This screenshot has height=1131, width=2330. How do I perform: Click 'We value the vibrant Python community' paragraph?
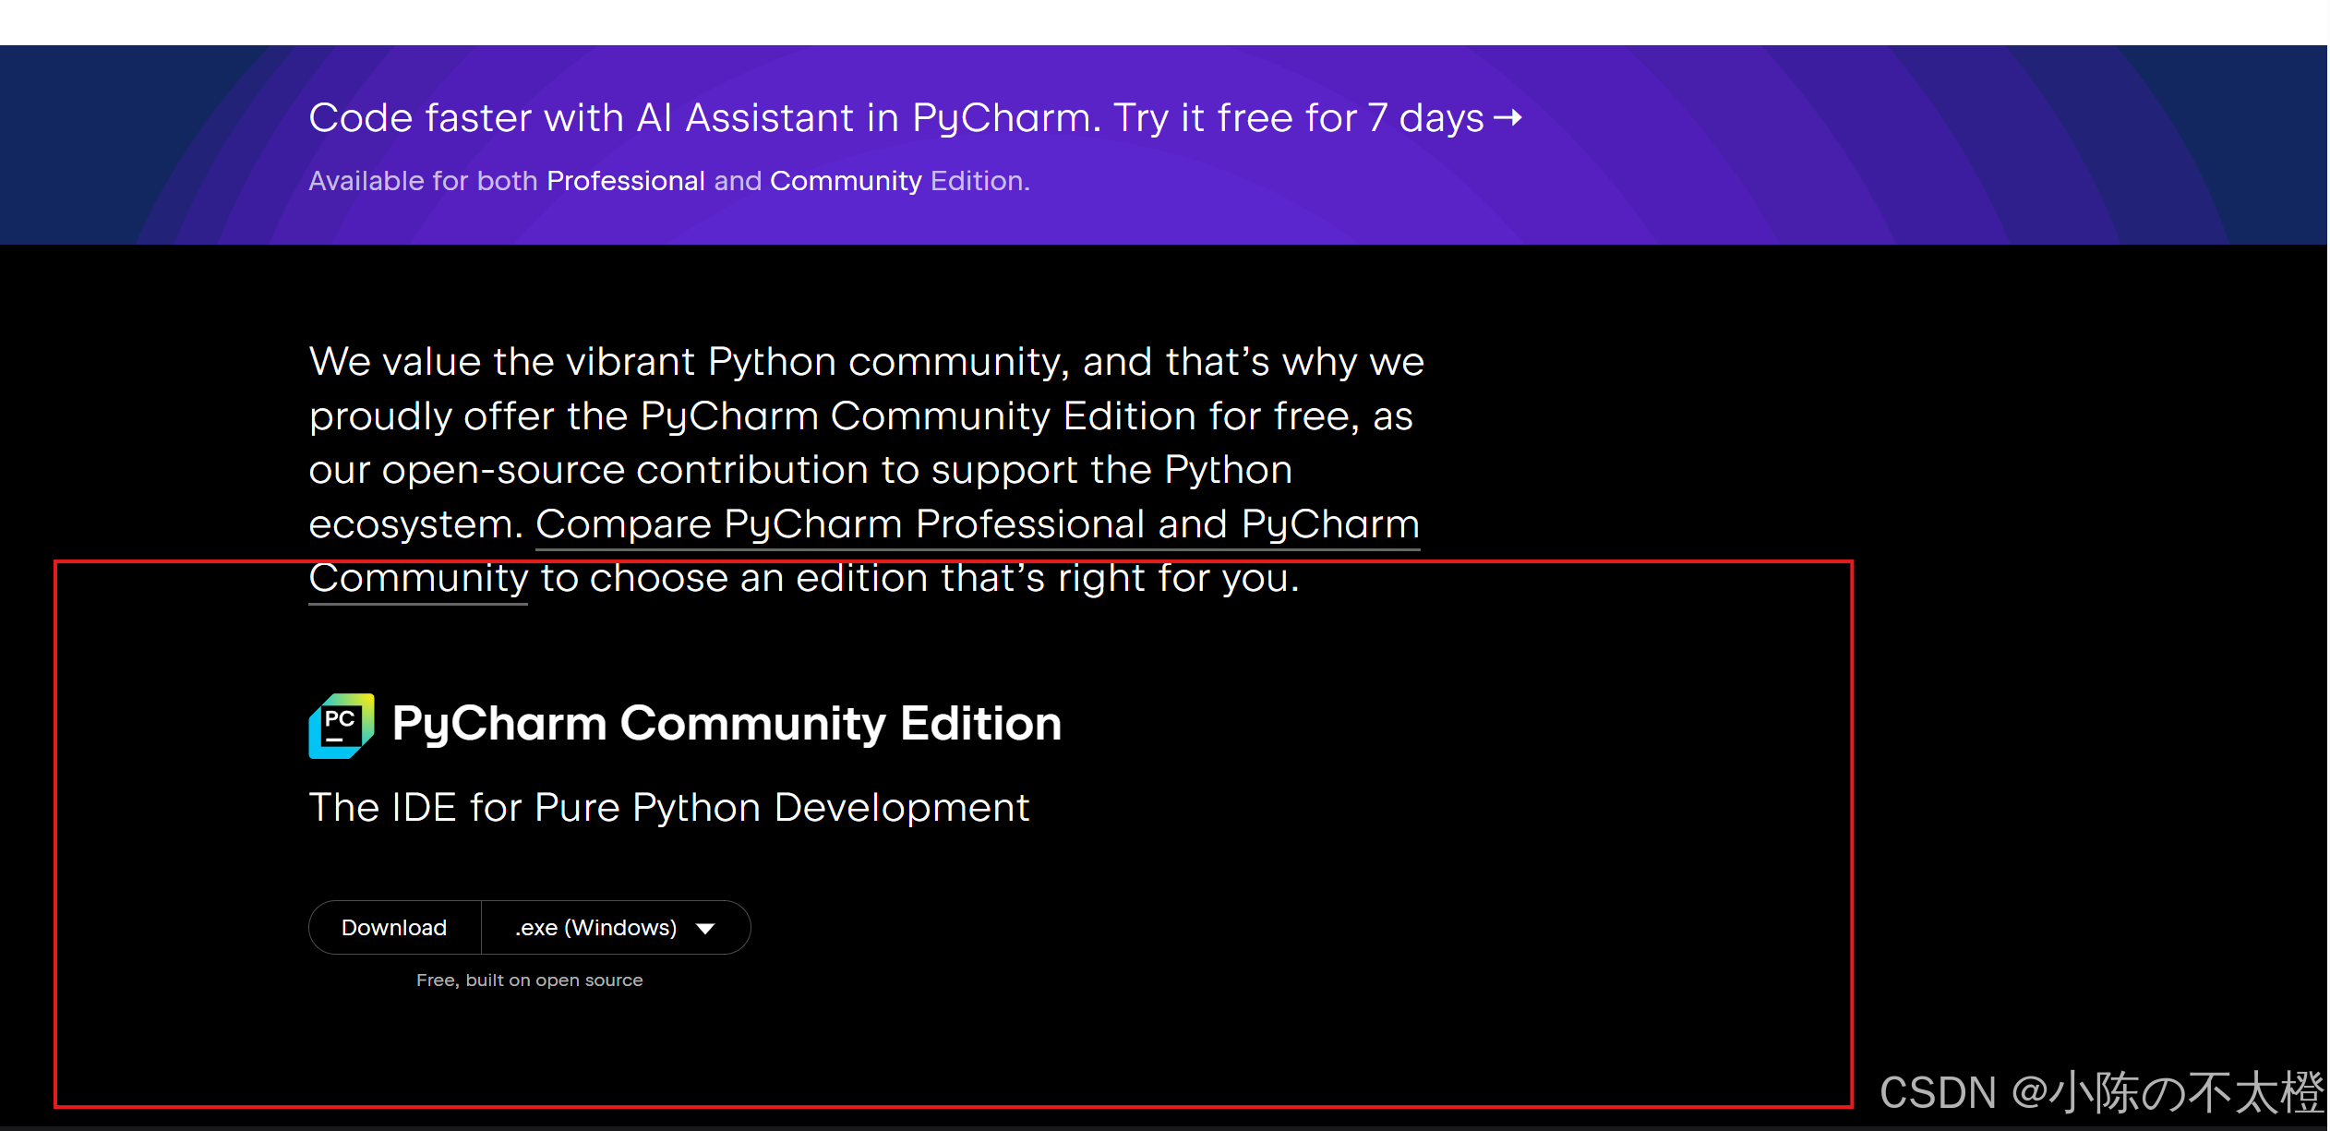coord(867,469)
